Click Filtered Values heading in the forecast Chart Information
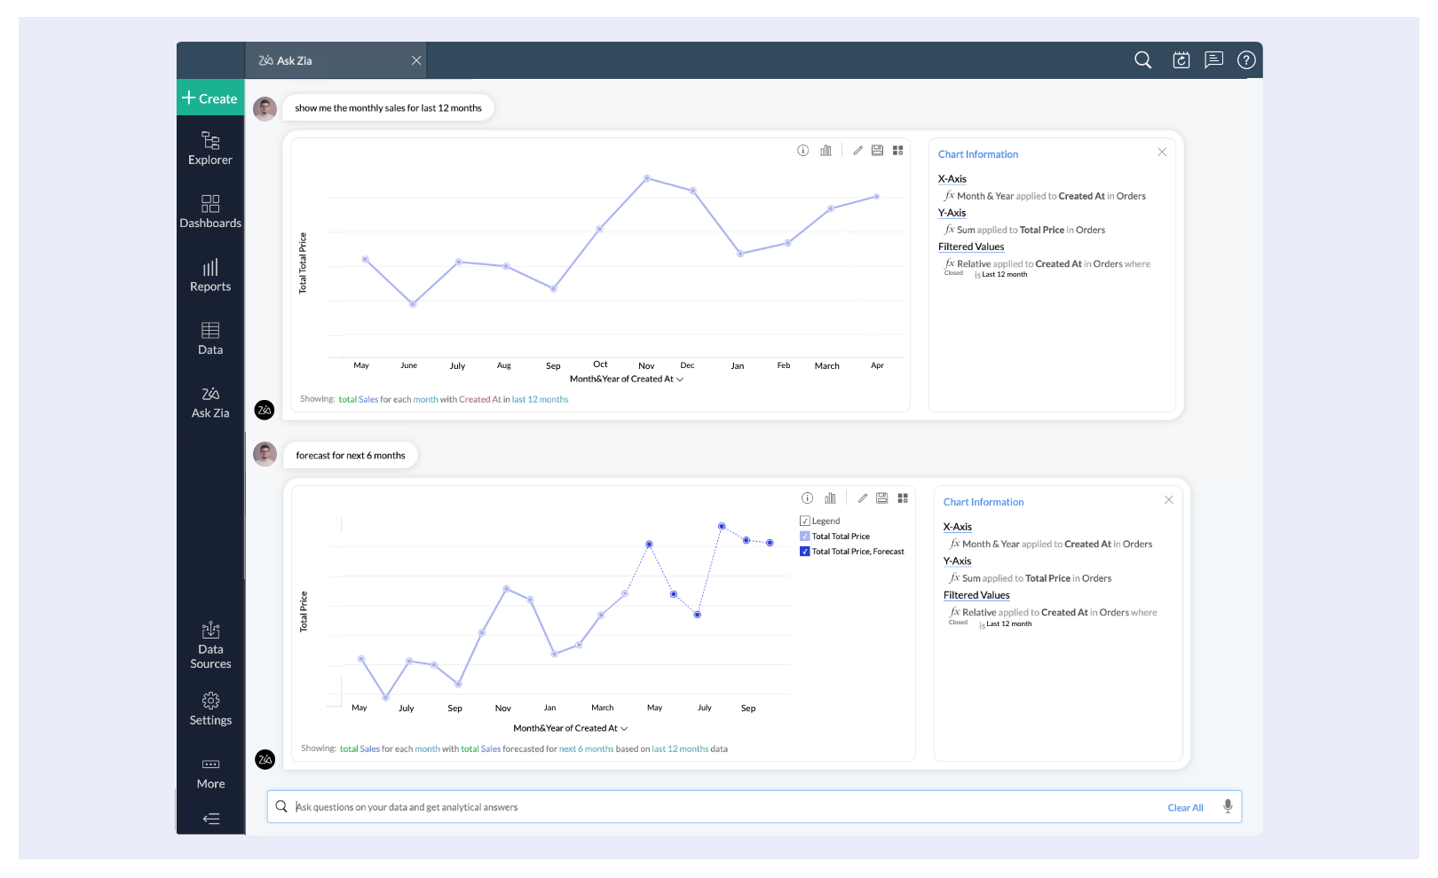Image resolution: width=1438 pixels, height=878 pixels. (x=976, y=595)
